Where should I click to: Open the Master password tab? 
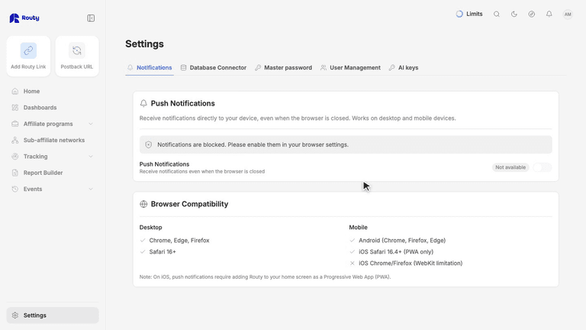pos(283,68)
